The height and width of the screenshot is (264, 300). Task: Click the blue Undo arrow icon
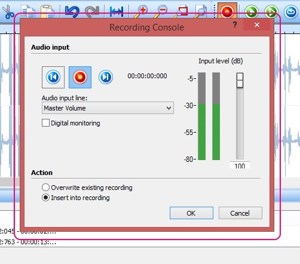pyautogui.click(x=72, y=11)
